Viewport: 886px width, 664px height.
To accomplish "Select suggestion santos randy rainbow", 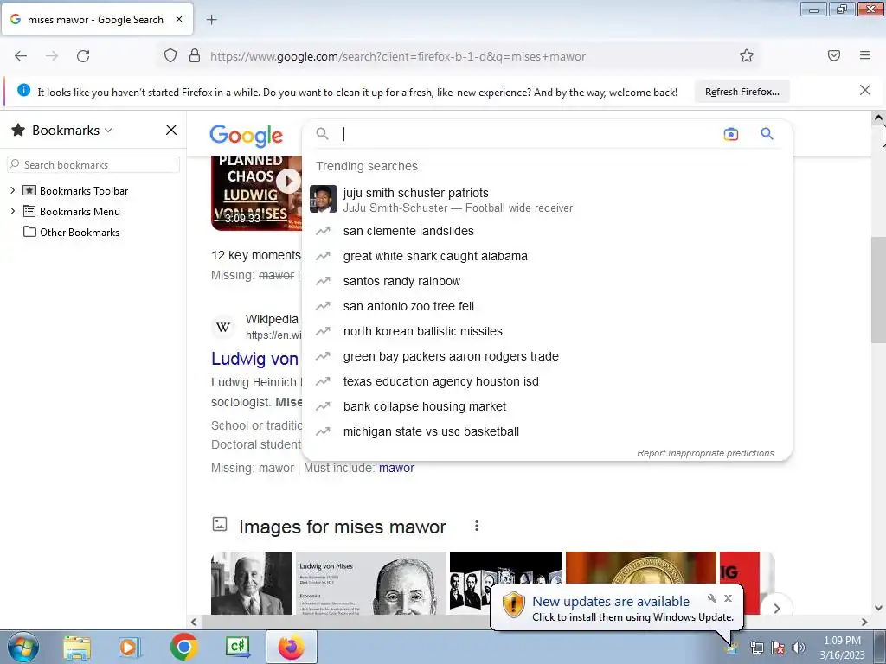I will pyautogui.click(x=548, y=281).
